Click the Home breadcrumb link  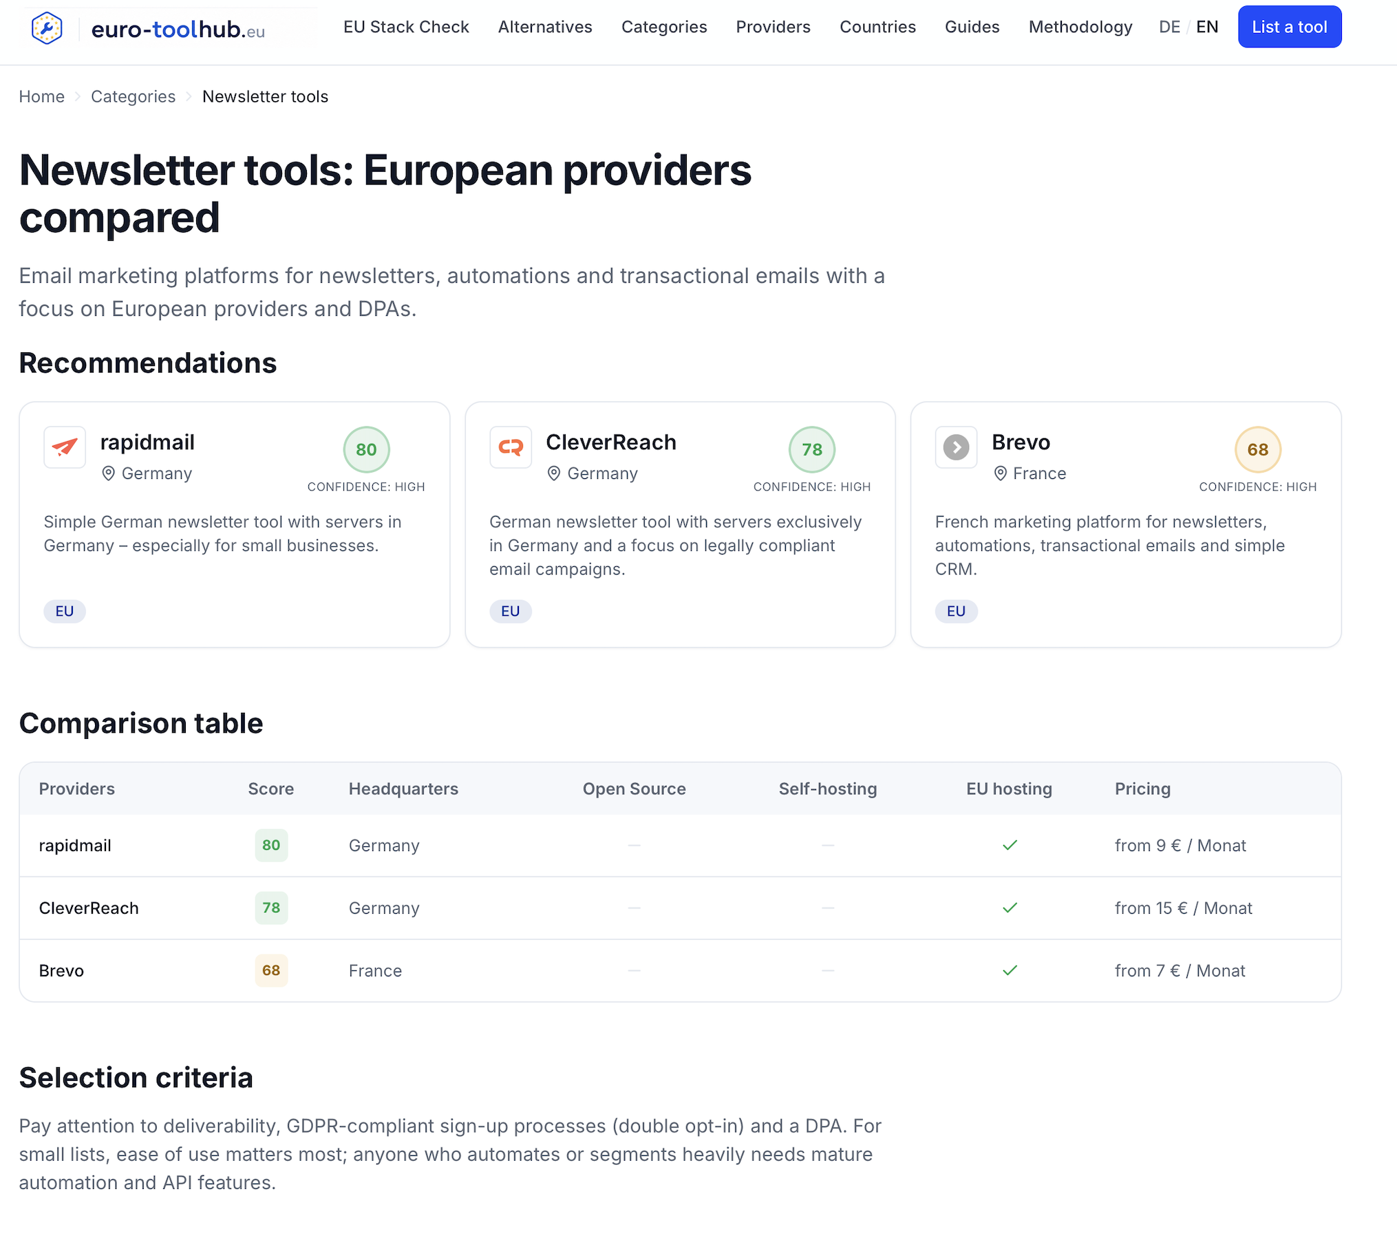tap(42, 96)
